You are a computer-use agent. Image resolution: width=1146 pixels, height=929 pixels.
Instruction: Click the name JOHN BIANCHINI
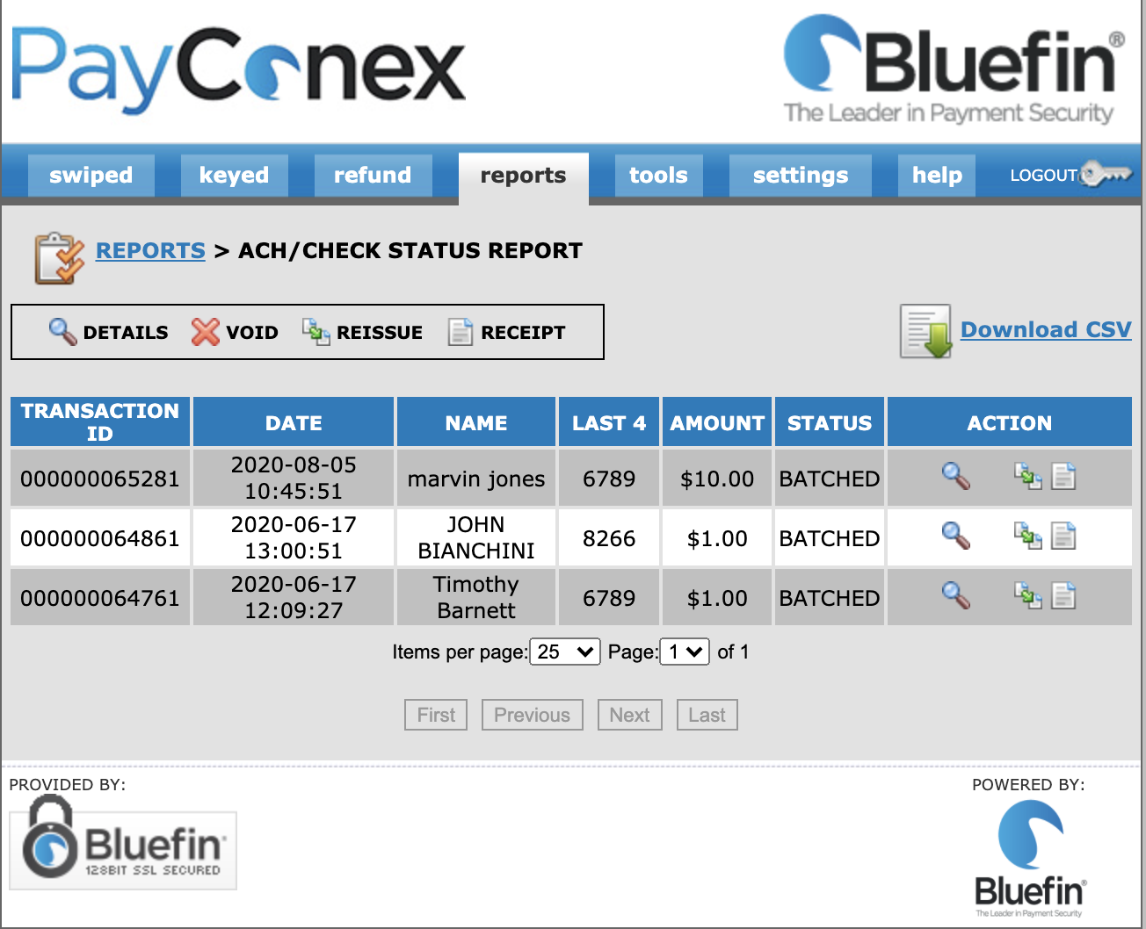476,538
